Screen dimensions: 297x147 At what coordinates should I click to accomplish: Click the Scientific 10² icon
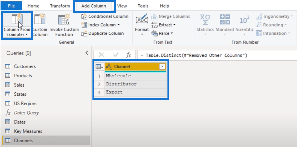245,20
